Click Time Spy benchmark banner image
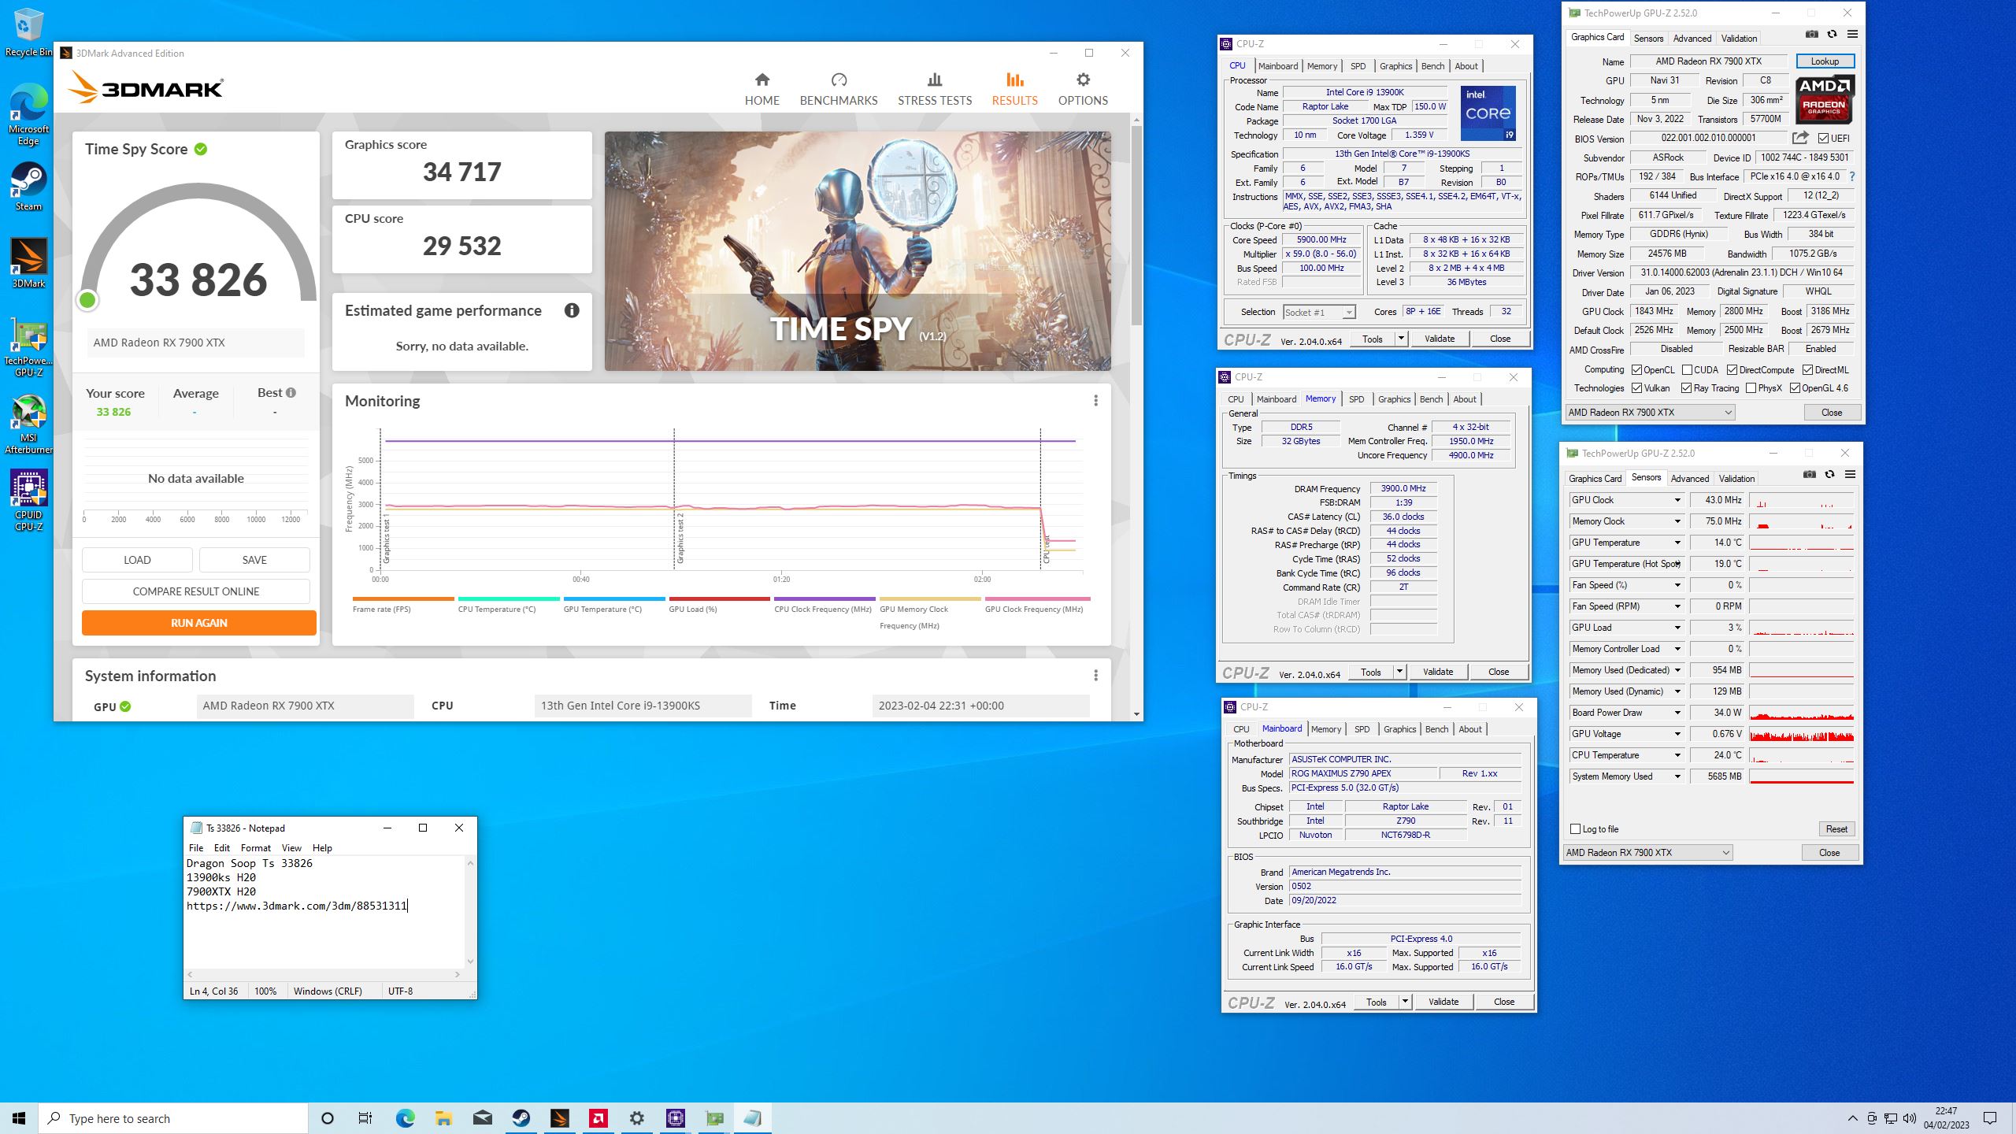 tap(858, 251)
